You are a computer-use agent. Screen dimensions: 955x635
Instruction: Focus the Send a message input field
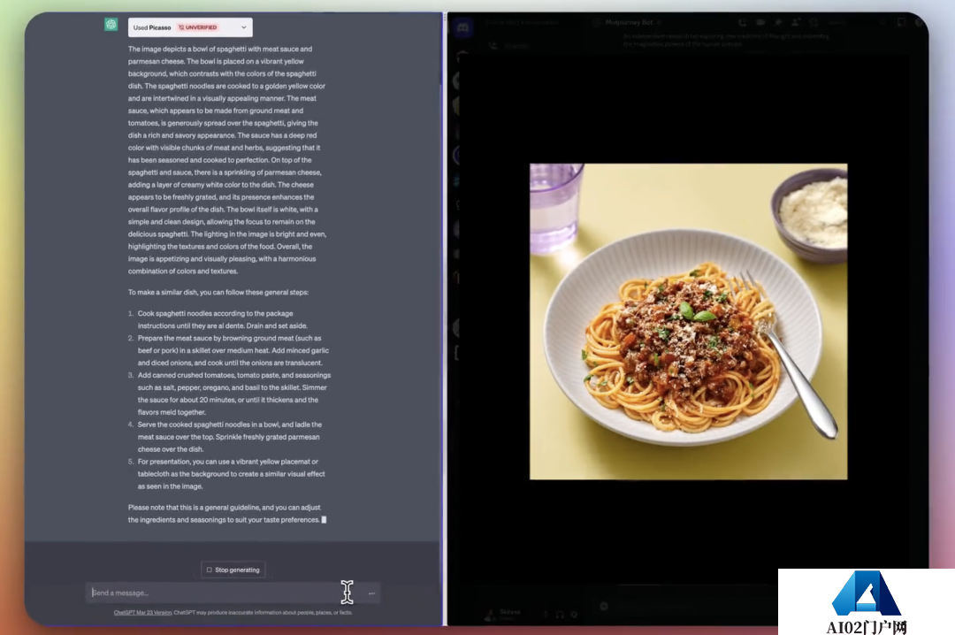pos(212,593)
